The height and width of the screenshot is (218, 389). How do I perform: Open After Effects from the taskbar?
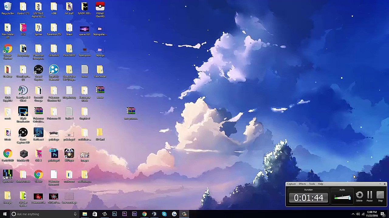134,214
